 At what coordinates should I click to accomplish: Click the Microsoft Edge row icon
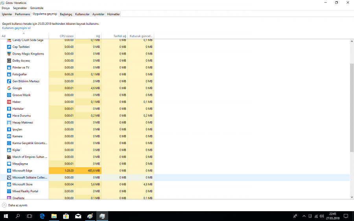pos(9,171)
